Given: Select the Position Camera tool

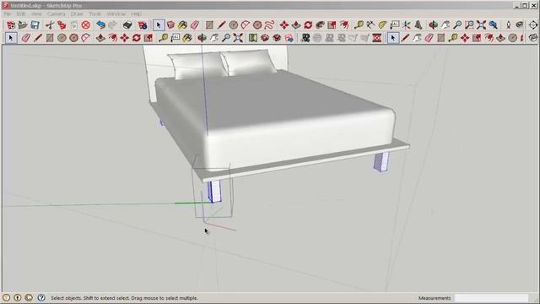Looking at the screenshot, I should pyautogui.click(x=508, y=24).
